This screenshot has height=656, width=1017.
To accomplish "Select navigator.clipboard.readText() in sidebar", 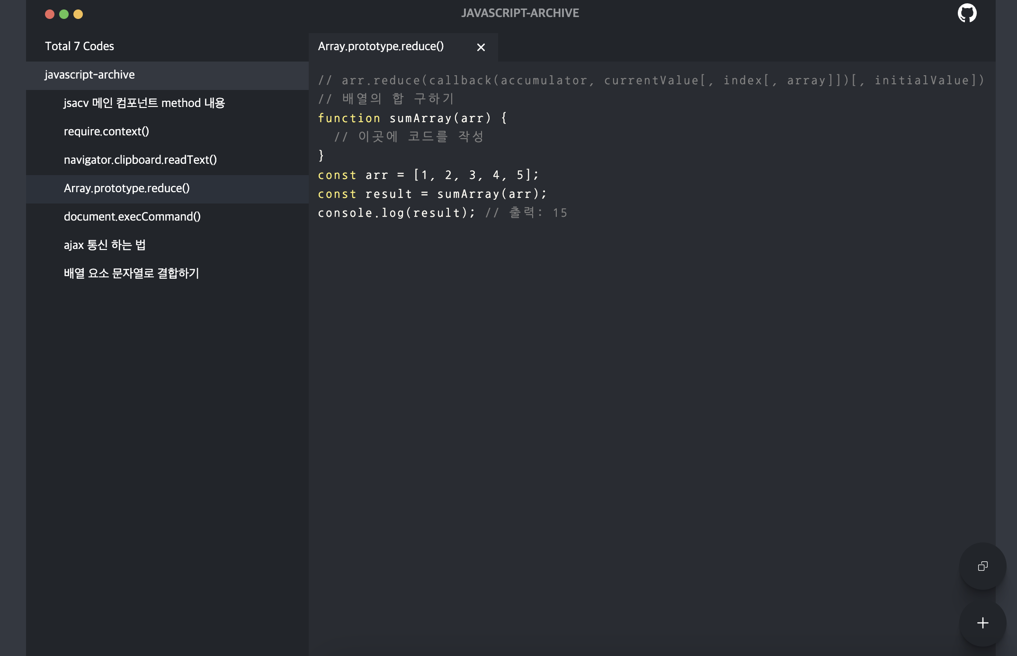I will tap(140, 160).
